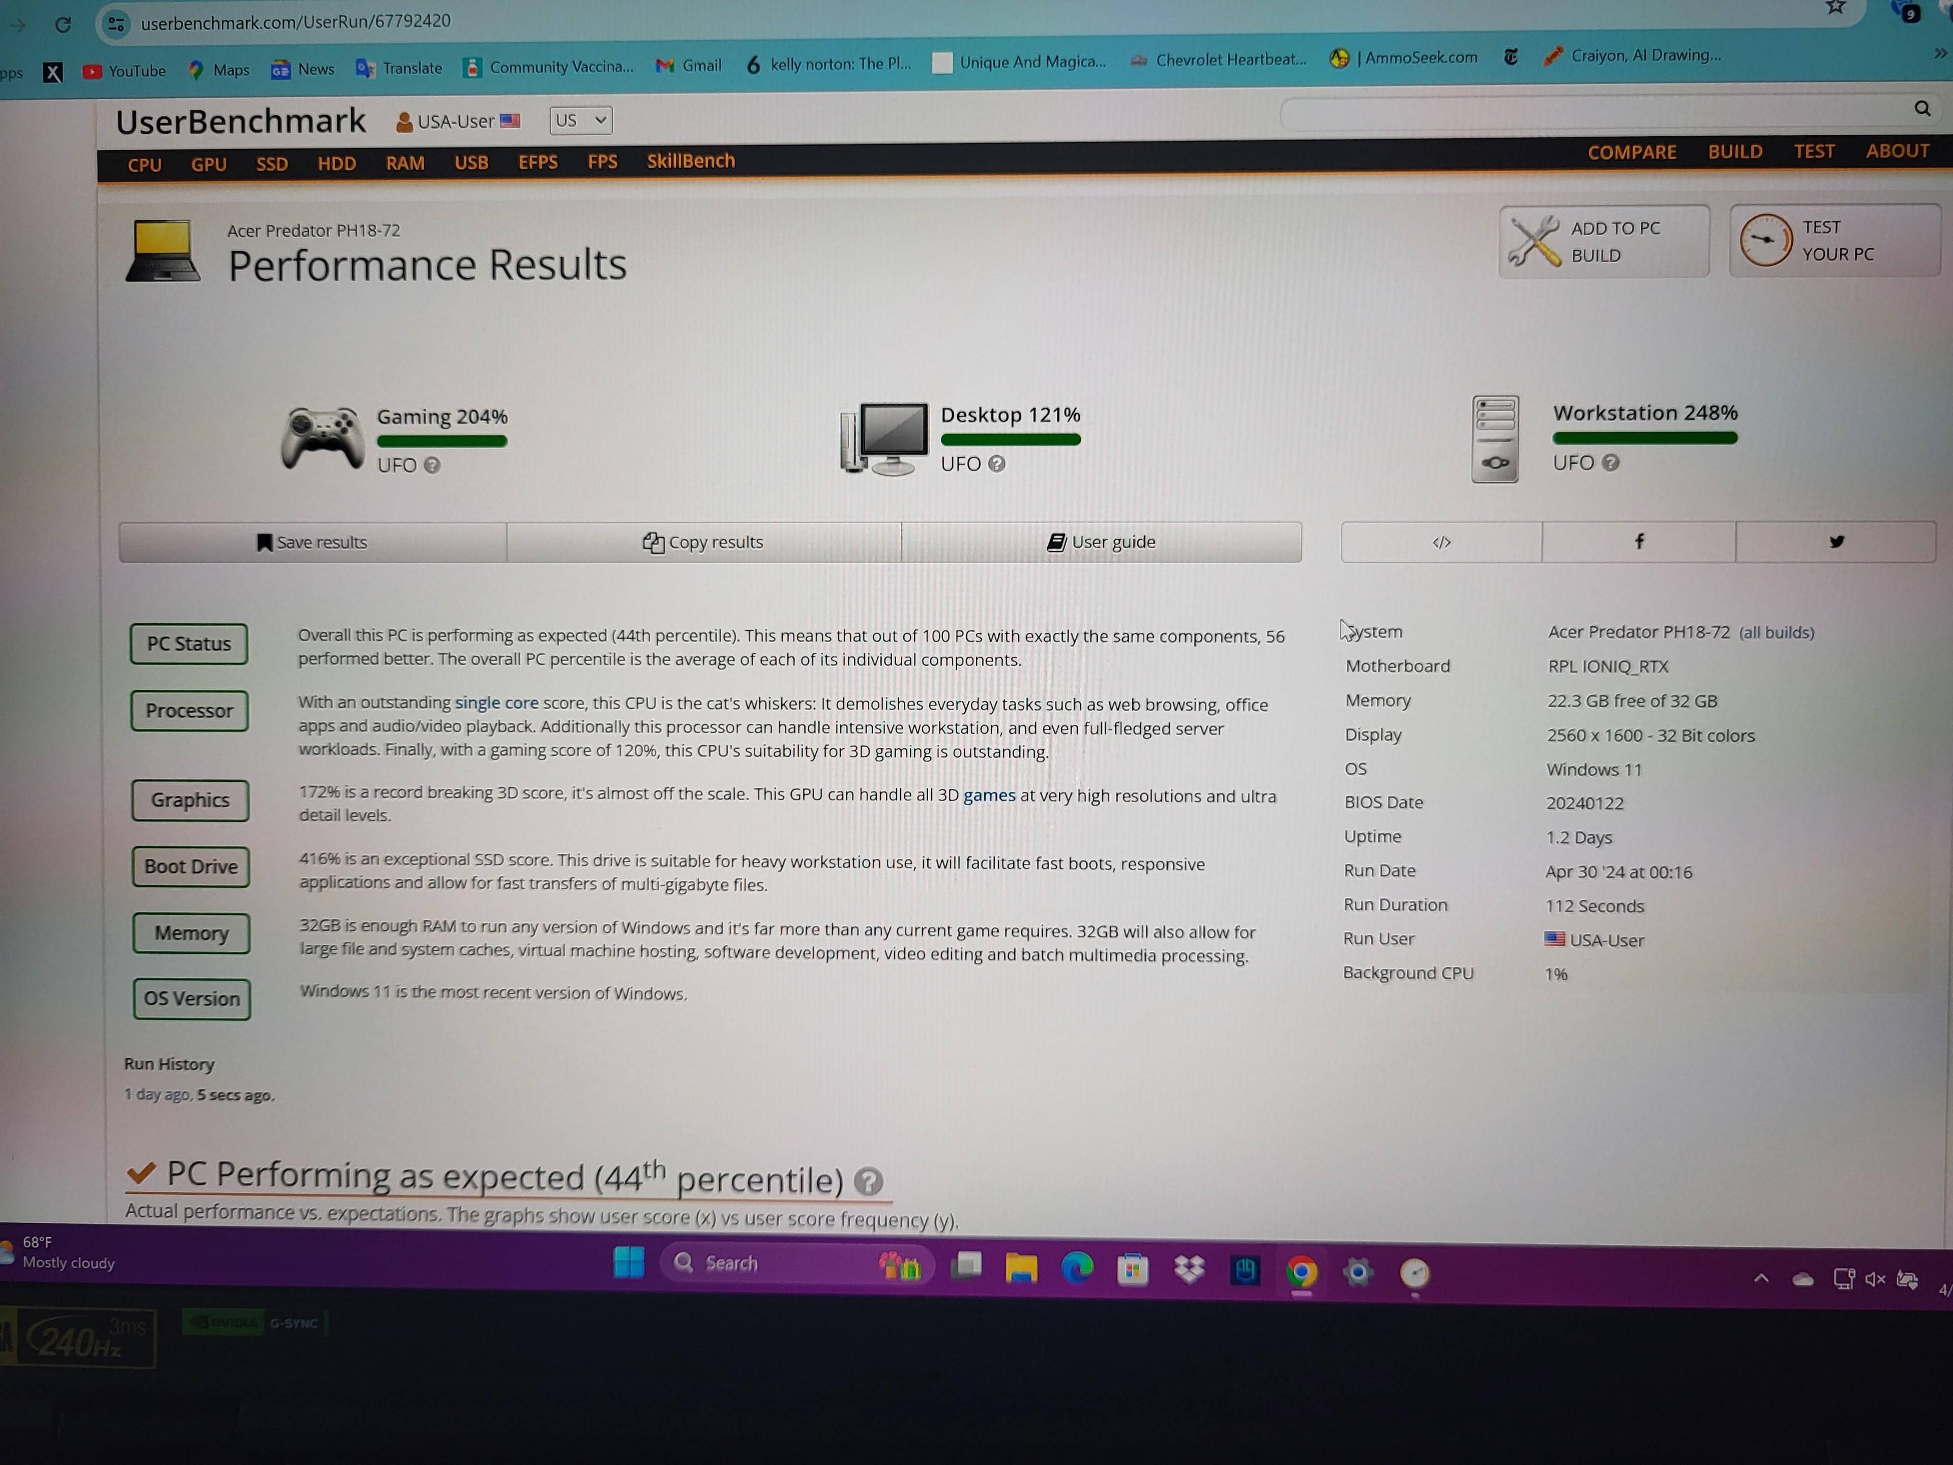Click the Twitter share icon

point(1837,541)
